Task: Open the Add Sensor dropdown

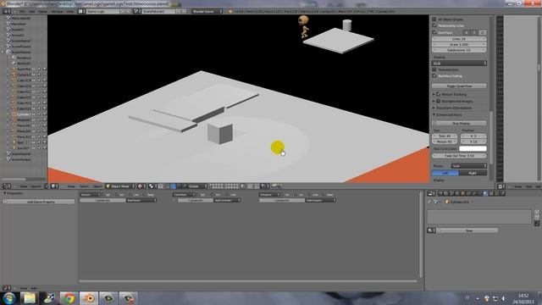Action: 141,200
